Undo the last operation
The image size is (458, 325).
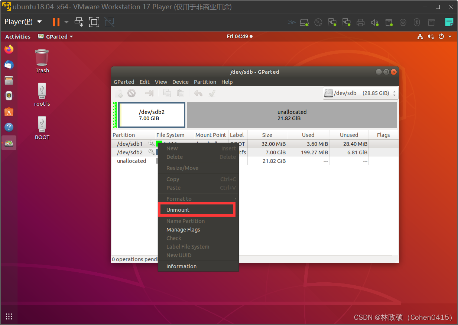198,93
